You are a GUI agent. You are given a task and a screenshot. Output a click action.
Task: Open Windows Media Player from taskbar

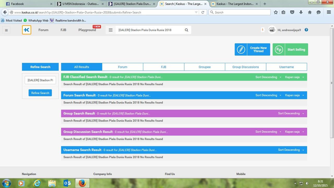[22, 183]
